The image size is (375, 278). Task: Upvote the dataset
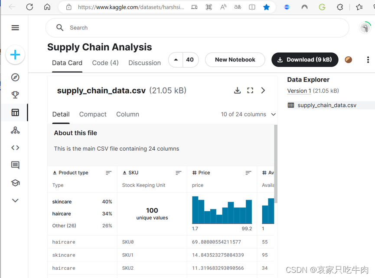coord(176,60)
